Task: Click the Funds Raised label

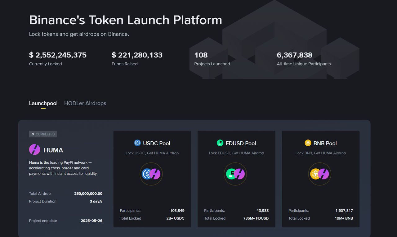Action: click(125, 64)
